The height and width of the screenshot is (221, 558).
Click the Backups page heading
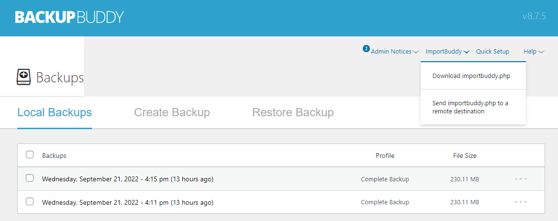coord(60,77)
